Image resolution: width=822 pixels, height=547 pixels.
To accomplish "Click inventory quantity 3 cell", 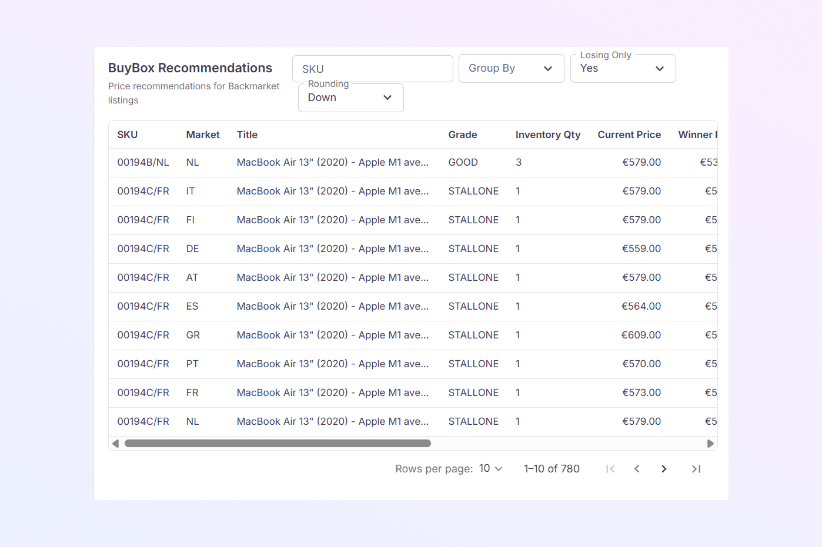I will click(519, 162).
